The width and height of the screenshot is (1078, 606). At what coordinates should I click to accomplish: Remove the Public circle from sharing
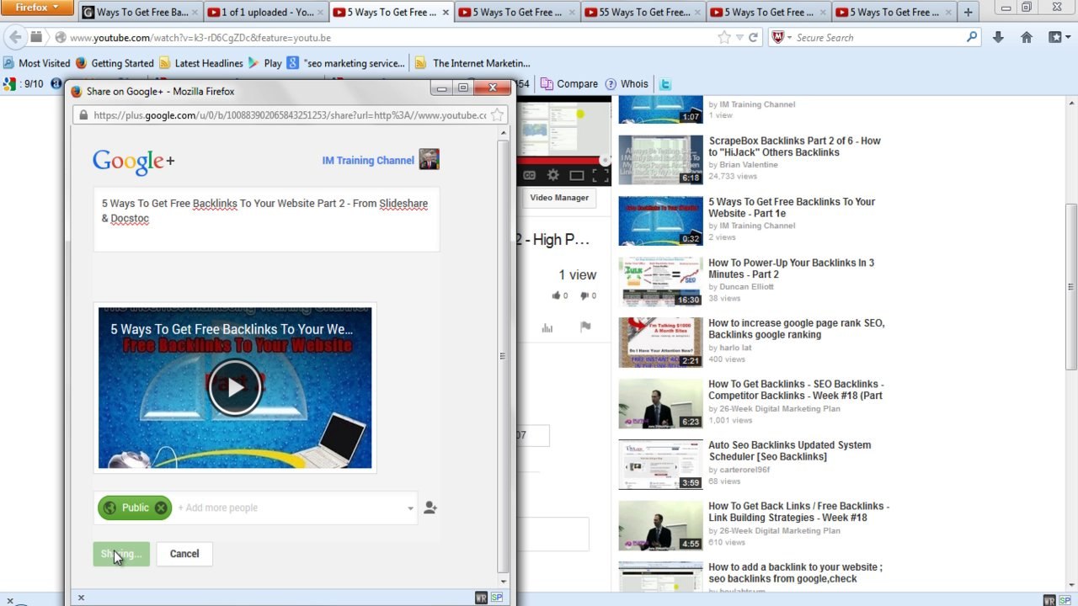(161, 508)
